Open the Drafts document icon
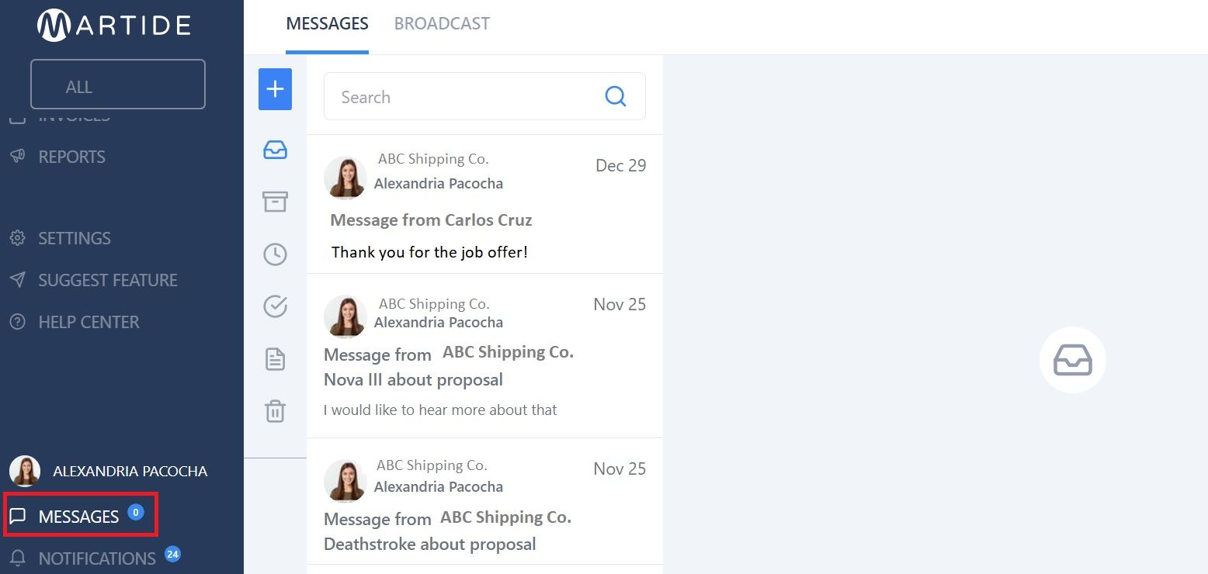 275,359
